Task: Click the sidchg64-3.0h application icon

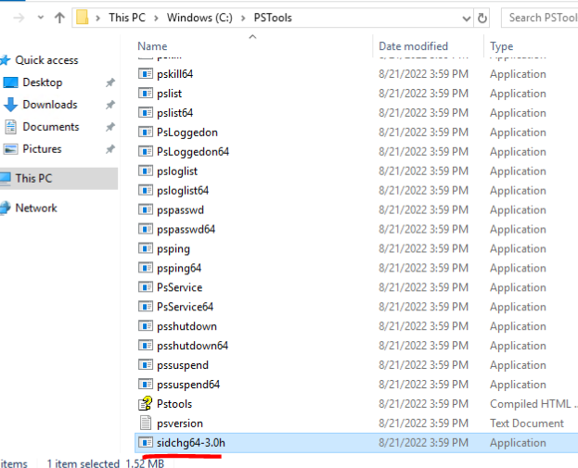Action: coord(146,442)
